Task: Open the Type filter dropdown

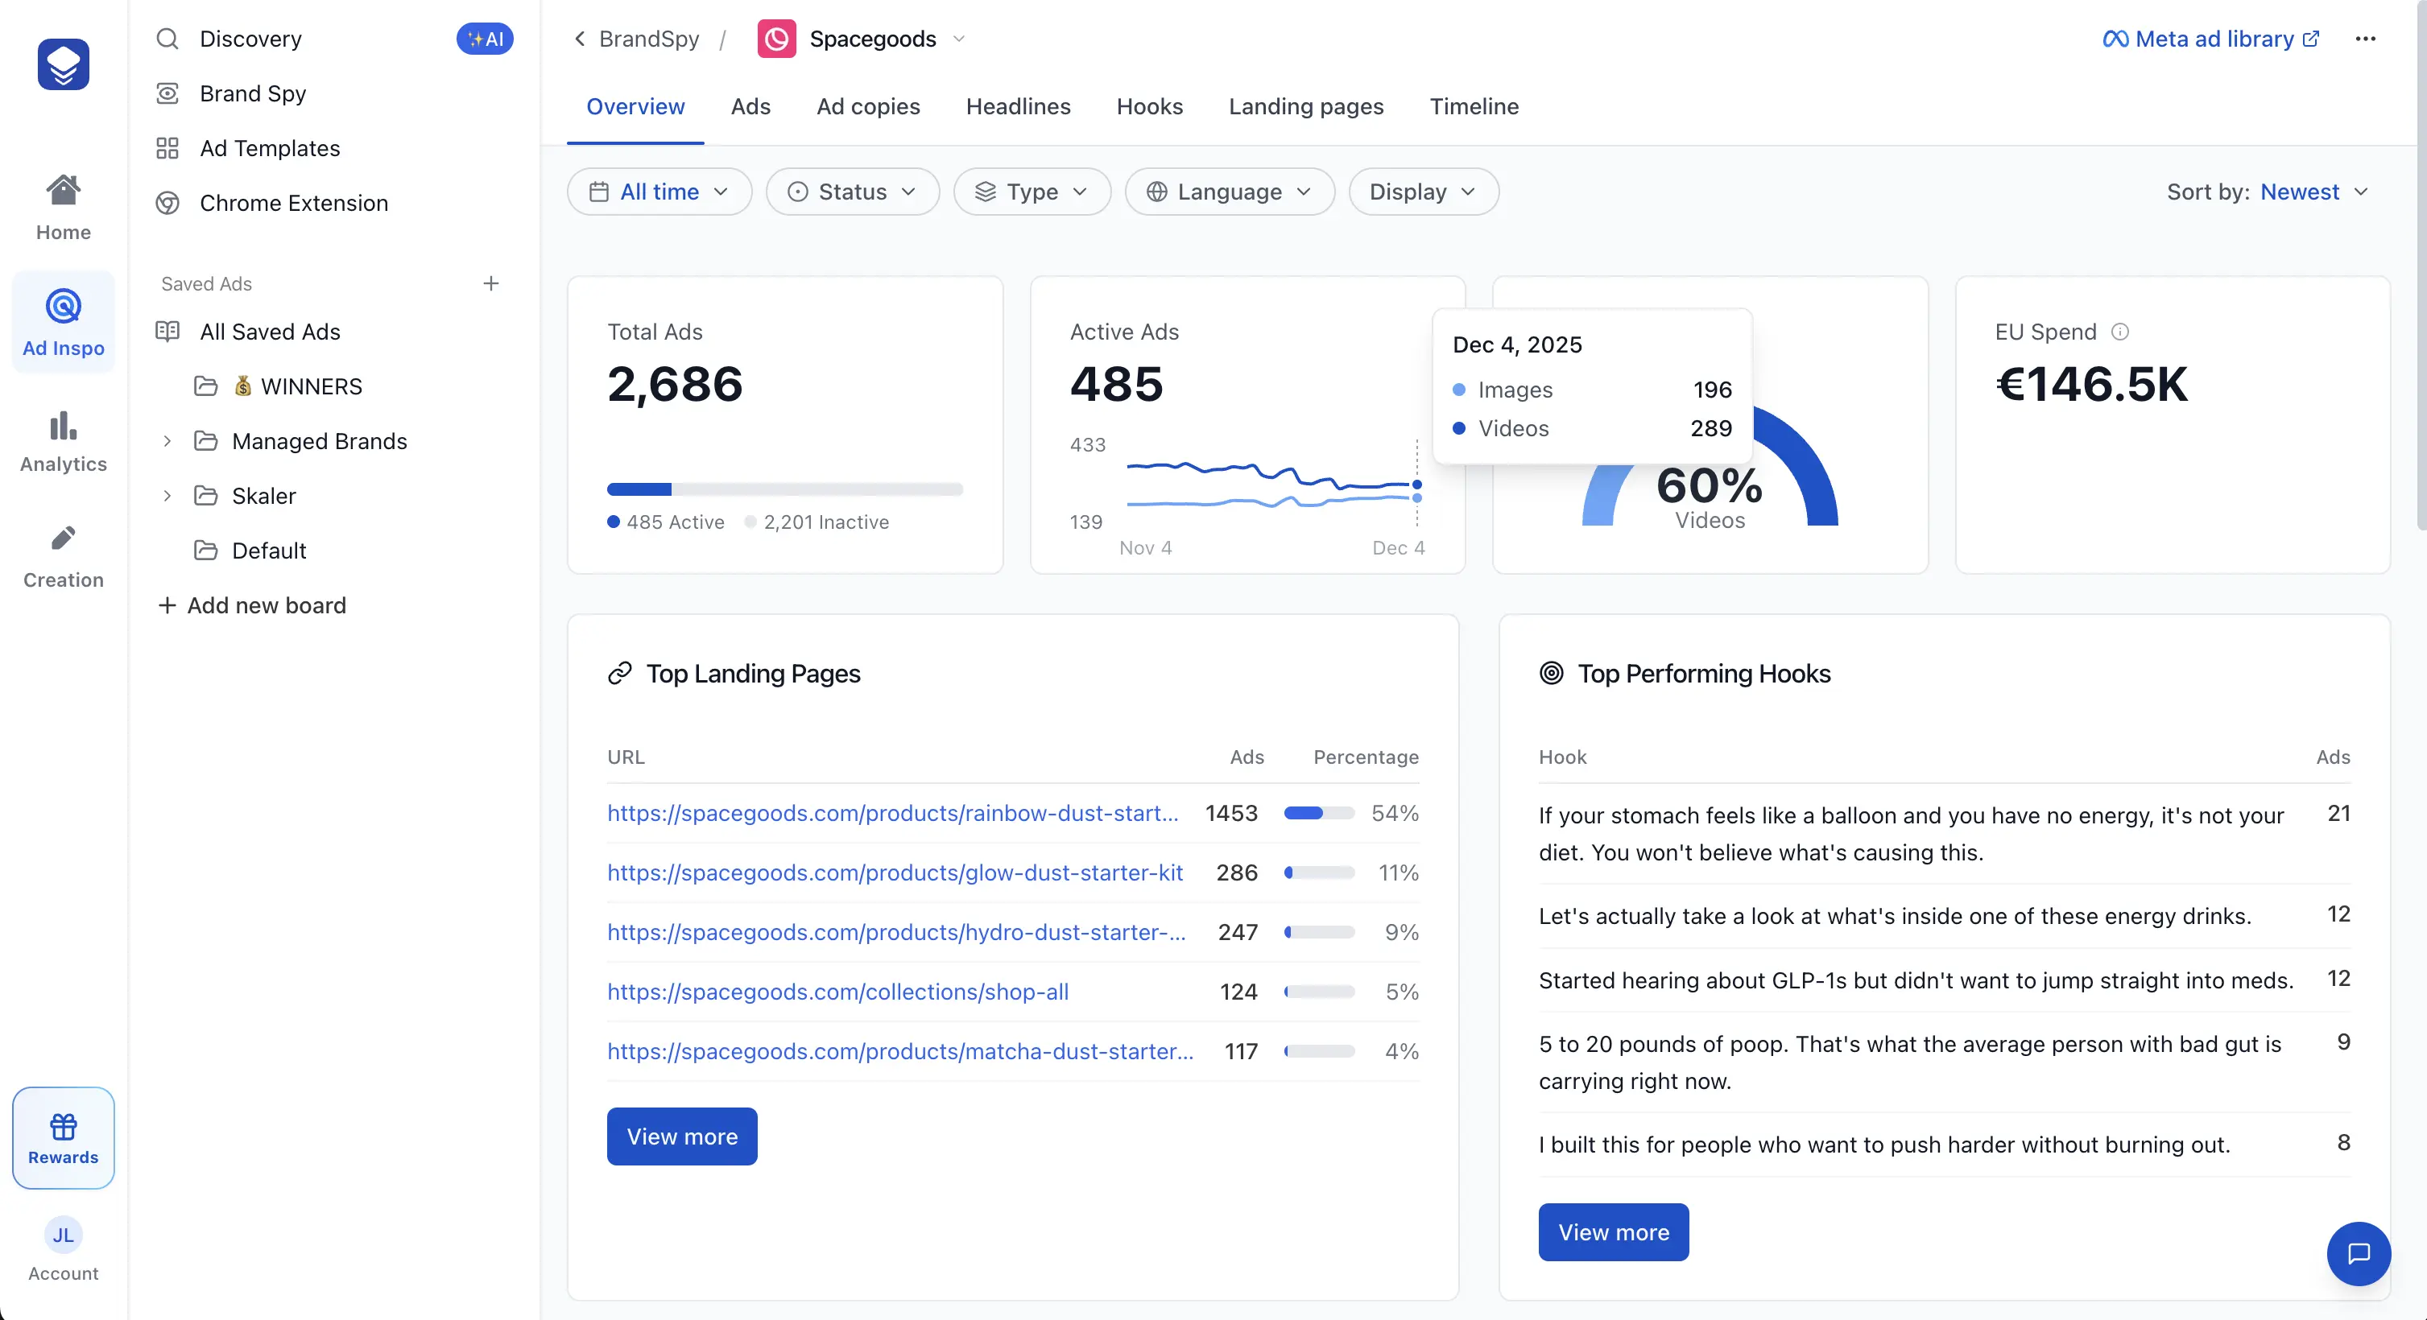Action: (x=1032, y=191)
